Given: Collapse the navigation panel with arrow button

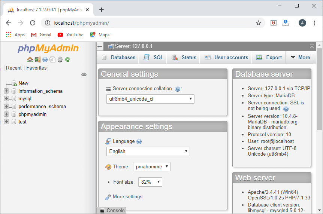Looking at the screenshot, I should pyautogui.click(x=100, y=46).
